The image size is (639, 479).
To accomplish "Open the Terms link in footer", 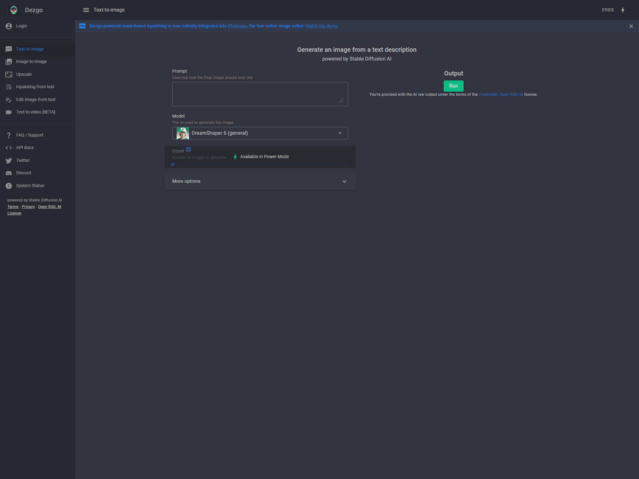I will pyautogui.click(x=13, y=207).
